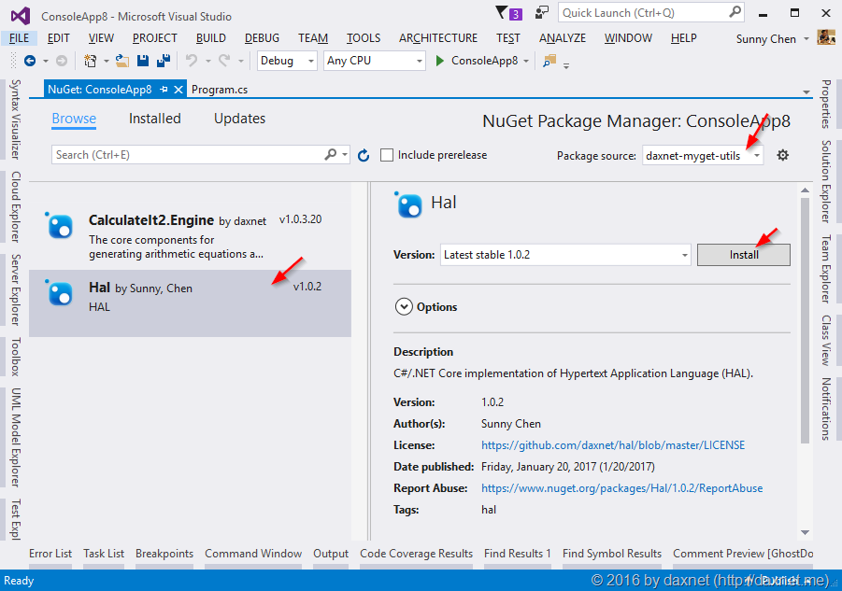Open the Command Window tab
This screenshot has height=591, width=842.
pyautogui.click(x=253, y=554)
